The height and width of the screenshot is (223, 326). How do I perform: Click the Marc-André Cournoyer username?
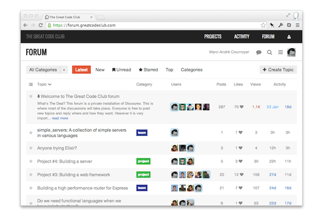pos(229,52)
